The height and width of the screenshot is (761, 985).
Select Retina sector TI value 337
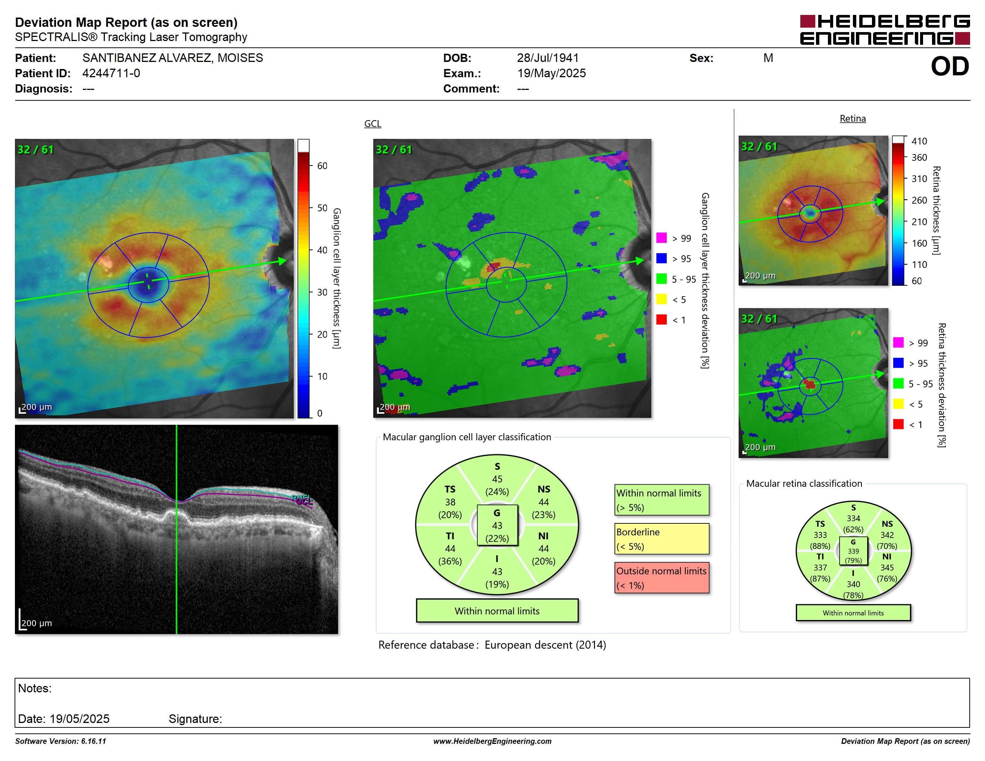[820, 568]
